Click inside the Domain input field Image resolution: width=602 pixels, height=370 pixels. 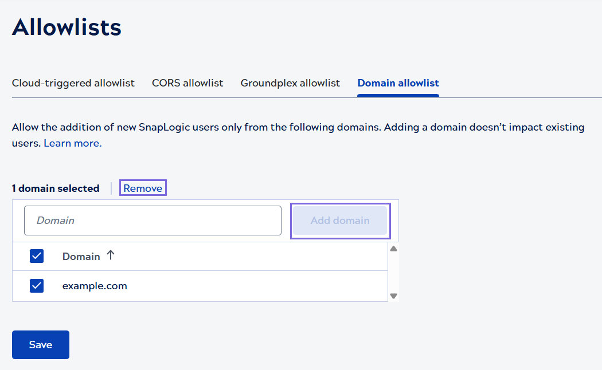pos(153,221)
